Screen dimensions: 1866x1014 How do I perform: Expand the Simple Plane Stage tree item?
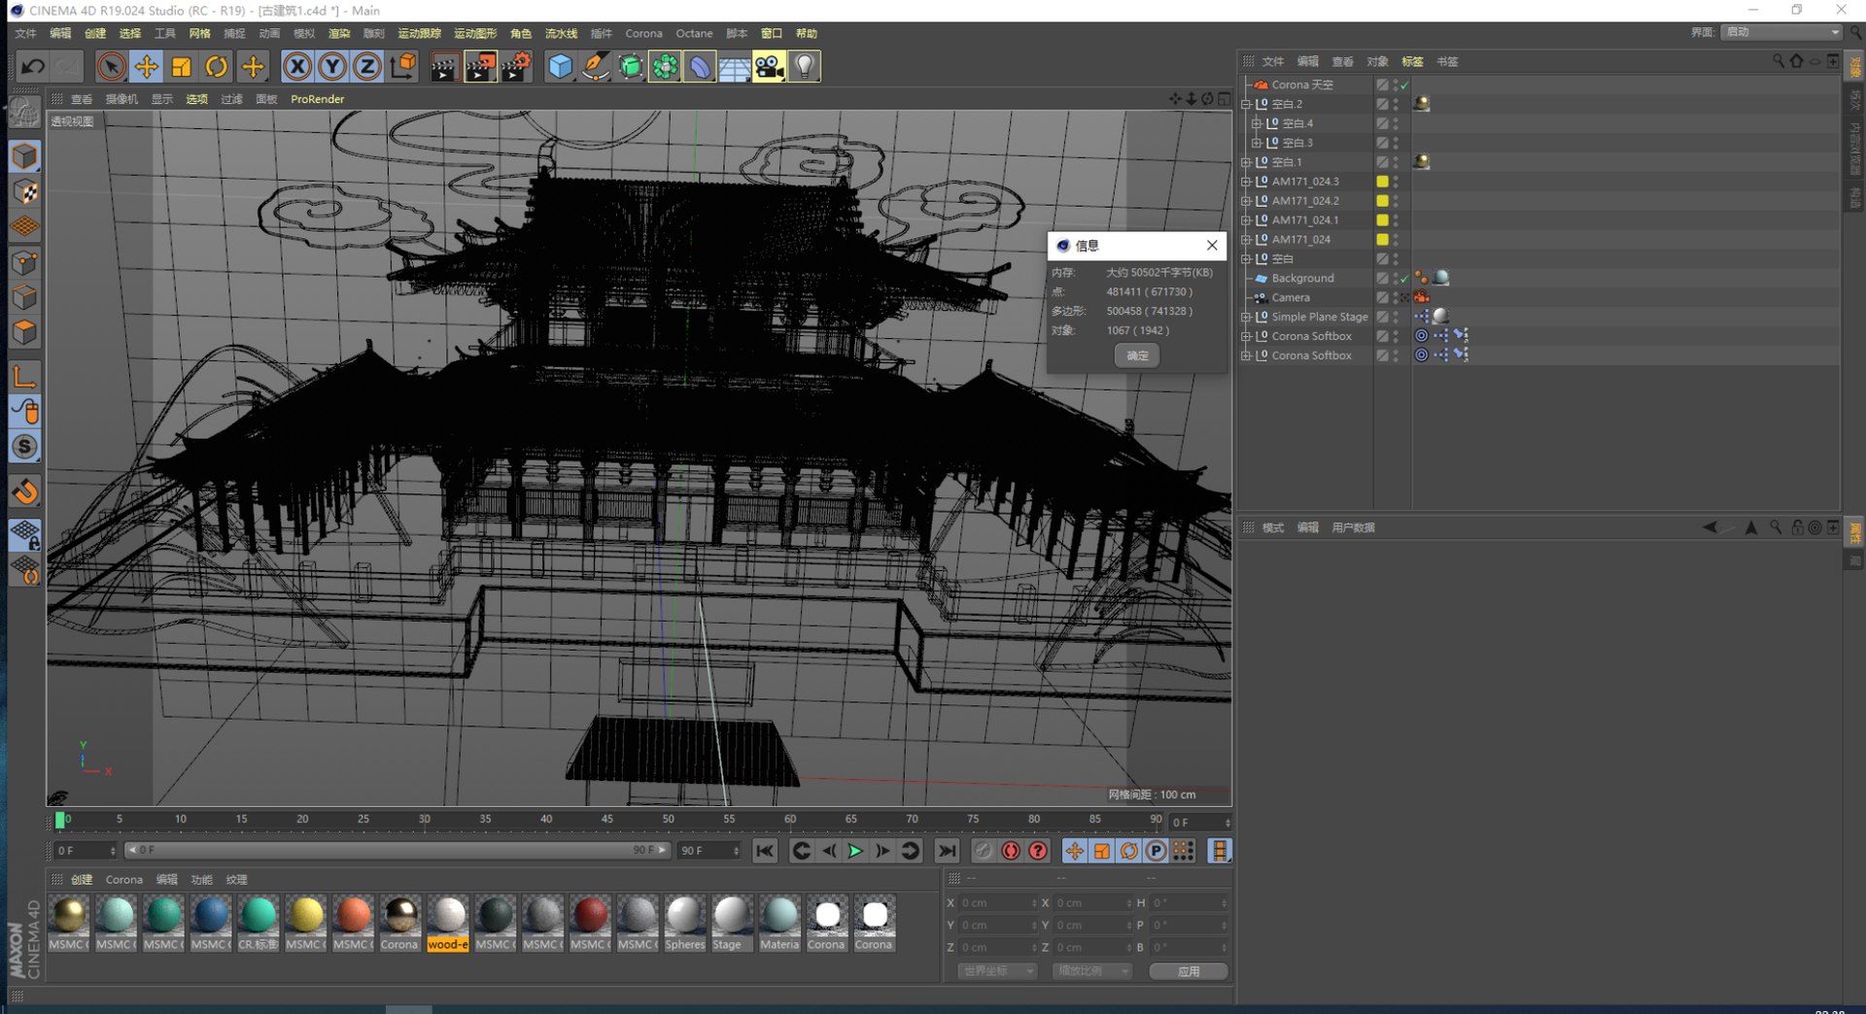click(x=1246, y=317)
